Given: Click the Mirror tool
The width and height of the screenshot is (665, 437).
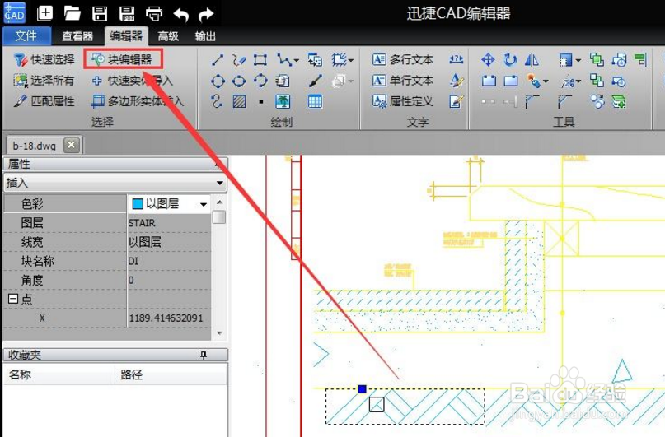Looking at the screenshot, I should (532, 60).
